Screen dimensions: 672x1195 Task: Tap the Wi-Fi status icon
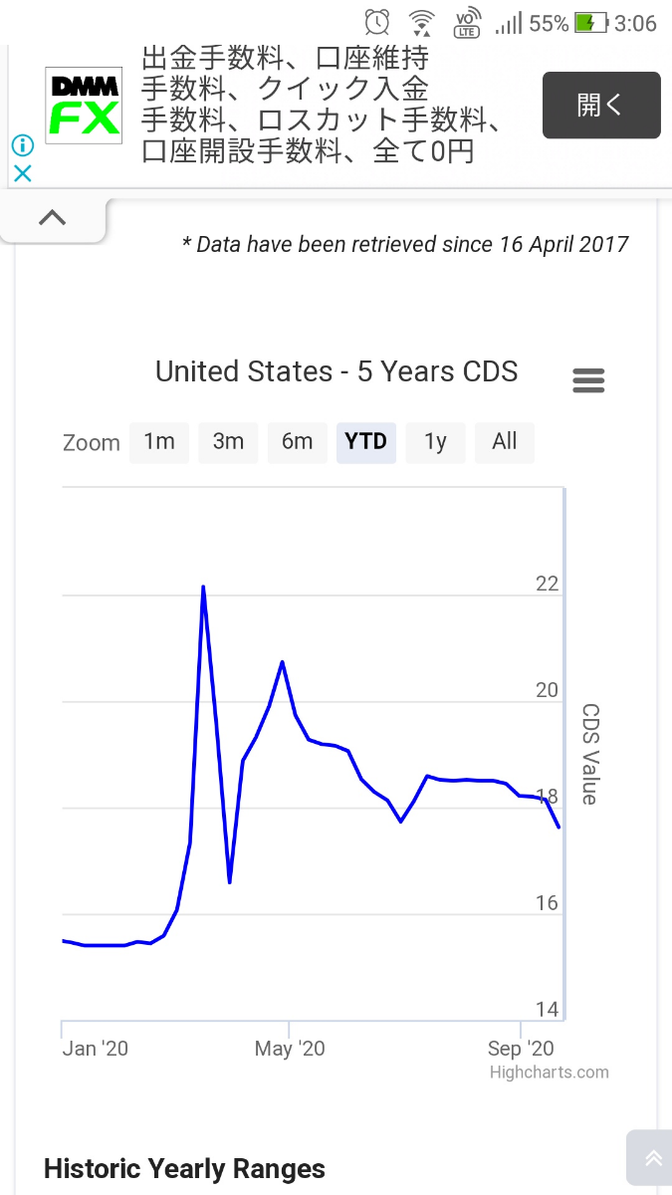pyautogui.click(x=422, y=22)
